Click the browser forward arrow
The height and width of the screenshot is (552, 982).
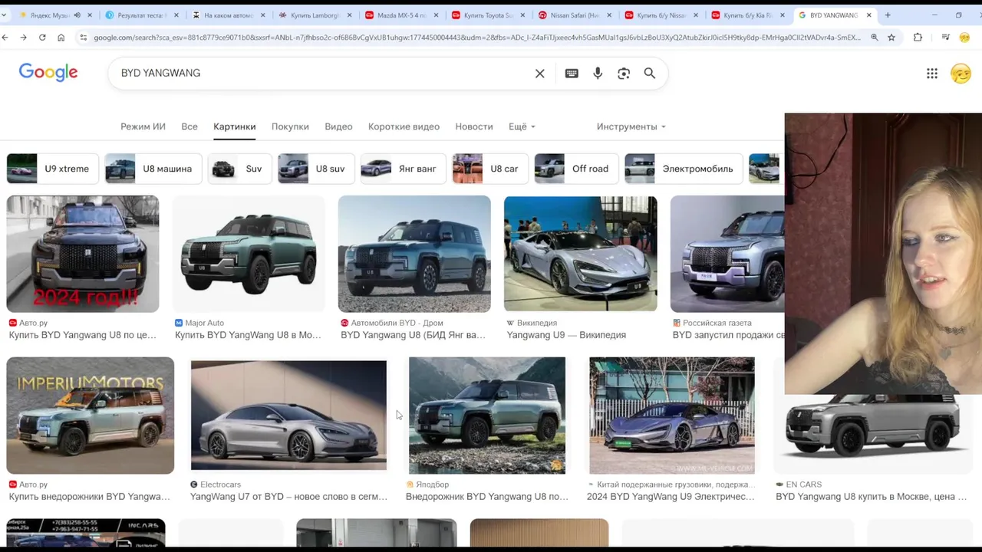pyautogui.click(x=24, y=37)
